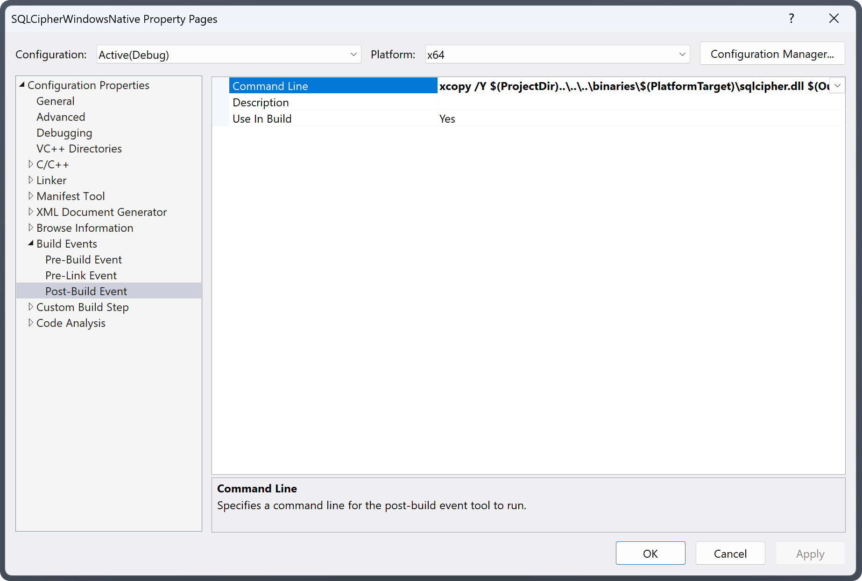Select Pre-Build Event page
The image size is (862, 581).
click(84, 260)
